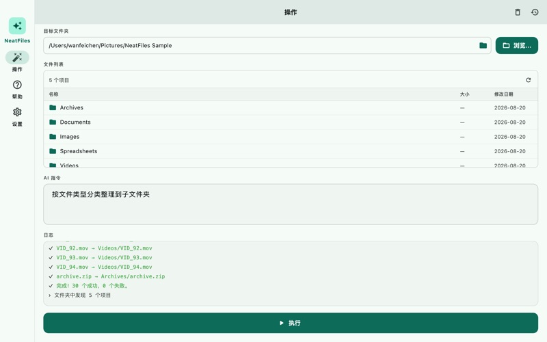Click the folder icon on 浏览 button
547x342 pixels.
[506, 45]
